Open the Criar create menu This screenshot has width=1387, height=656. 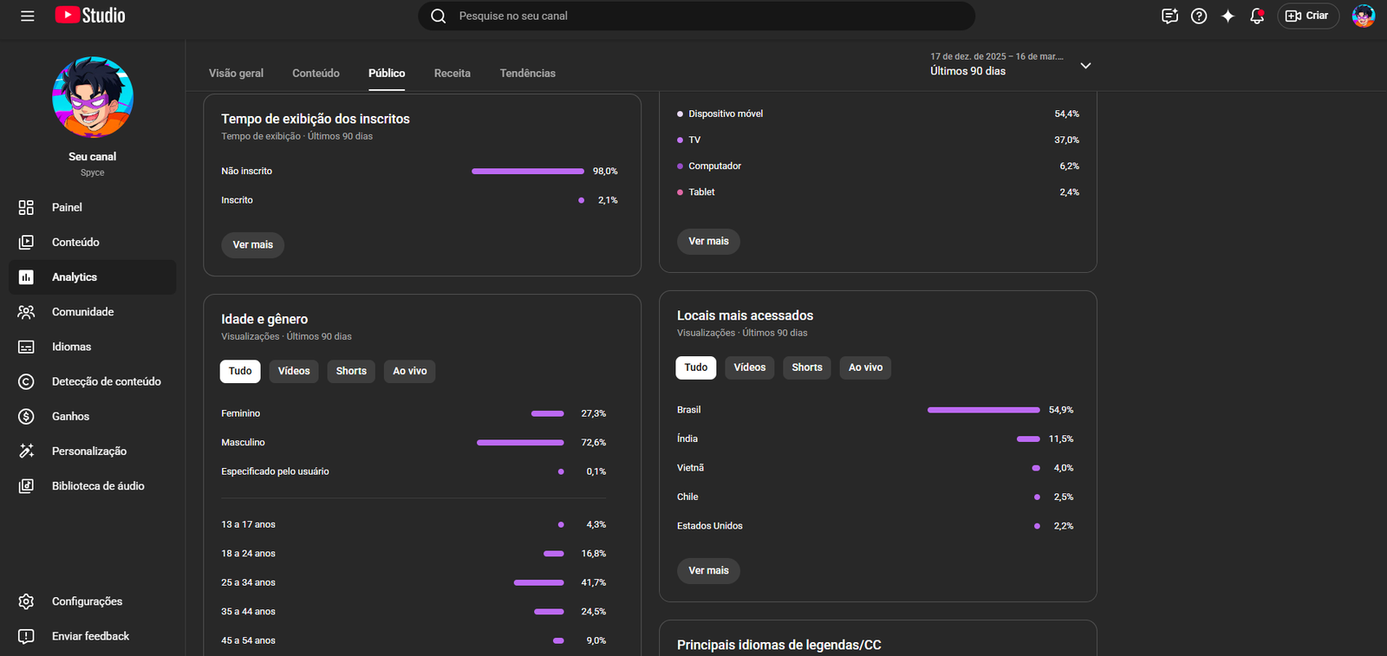(x=1307, y=16)
